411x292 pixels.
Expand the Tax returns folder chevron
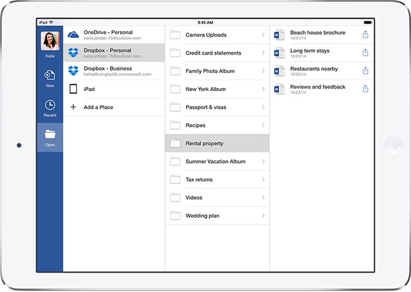263,180
